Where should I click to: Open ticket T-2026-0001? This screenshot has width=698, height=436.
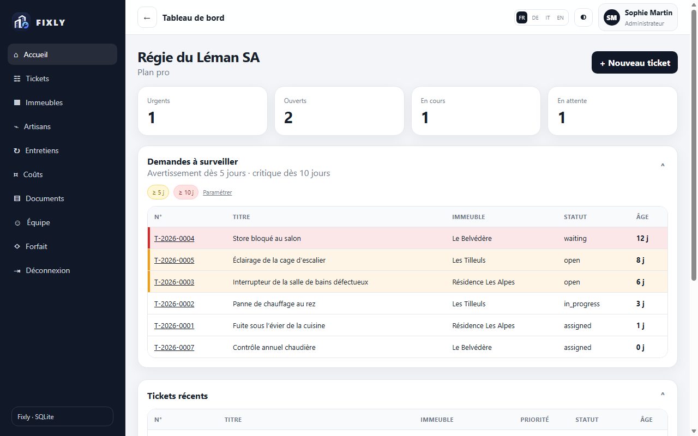174,325
